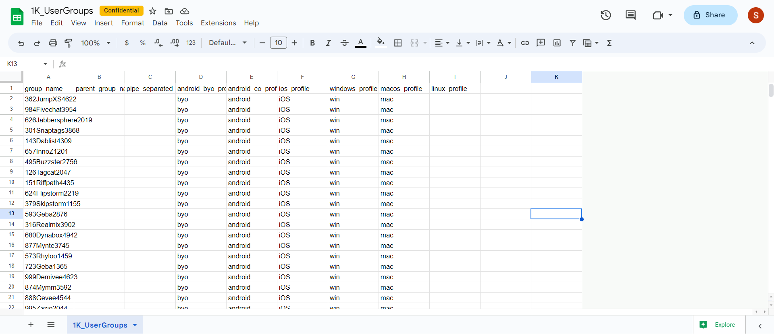Insert comment icon in toolbar
The image size is (774, 334).
pos(541,43)
